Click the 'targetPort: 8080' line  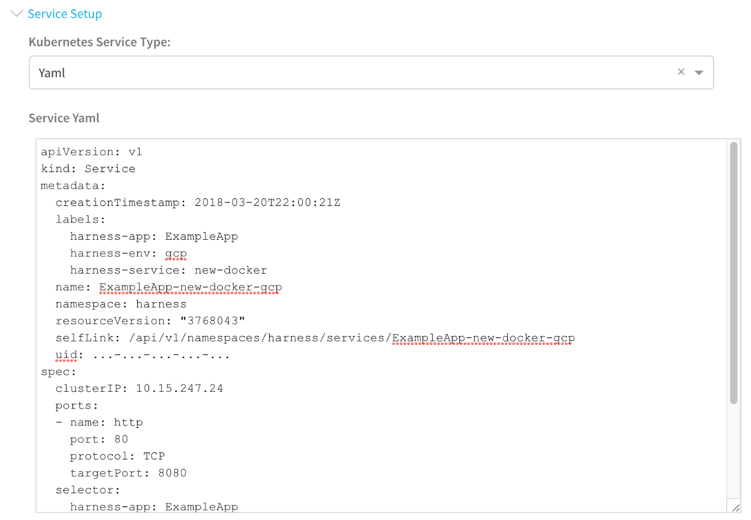(x=128, y=473)
